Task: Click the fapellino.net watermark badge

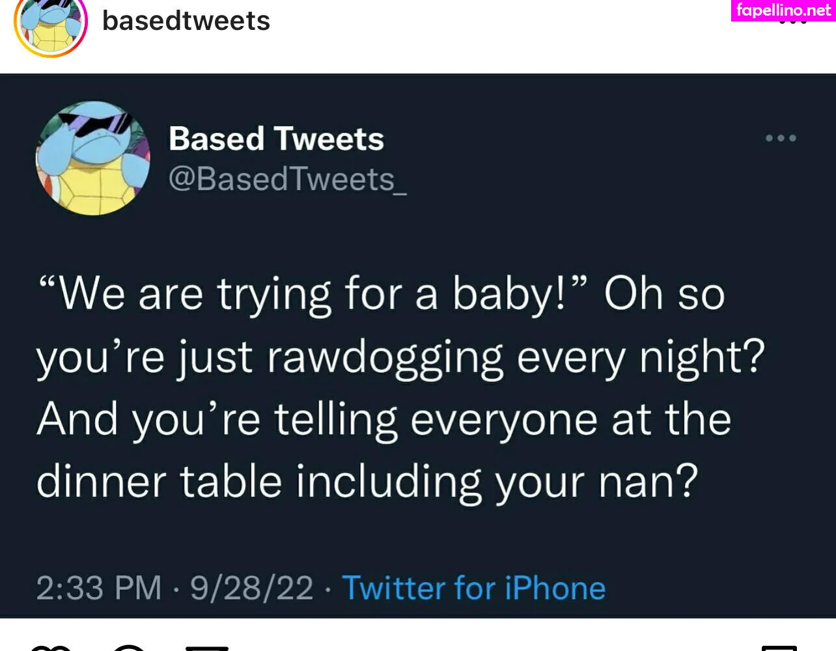Action: pos(783,10)
